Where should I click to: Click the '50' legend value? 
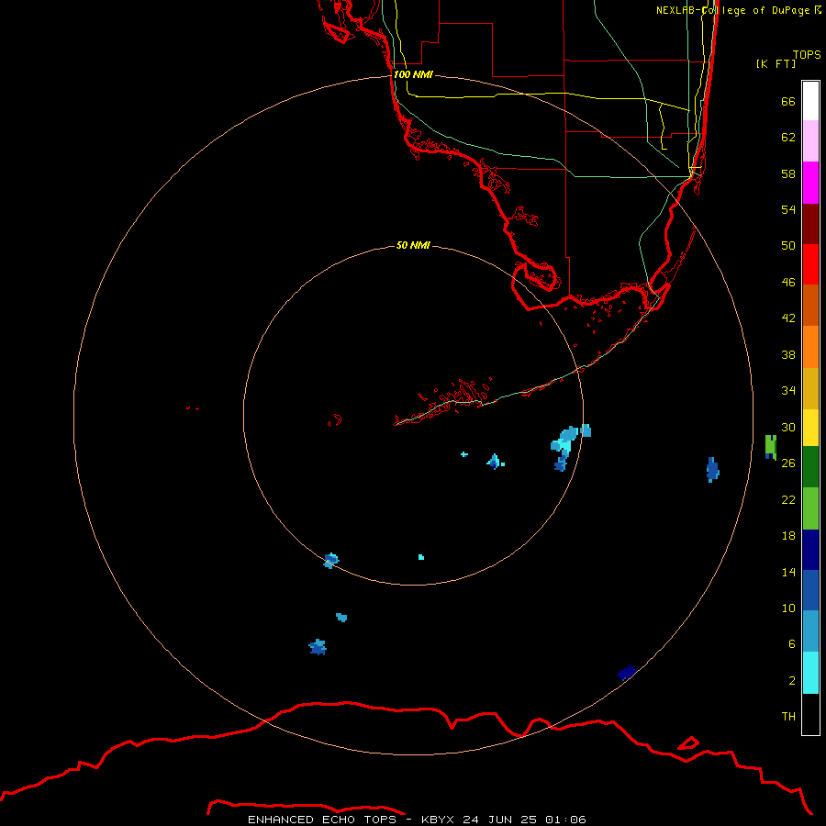[788, 246]
